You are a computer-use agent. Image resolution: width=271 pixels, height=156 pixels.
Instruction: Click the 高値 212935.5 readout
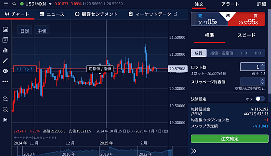[54, 131]
